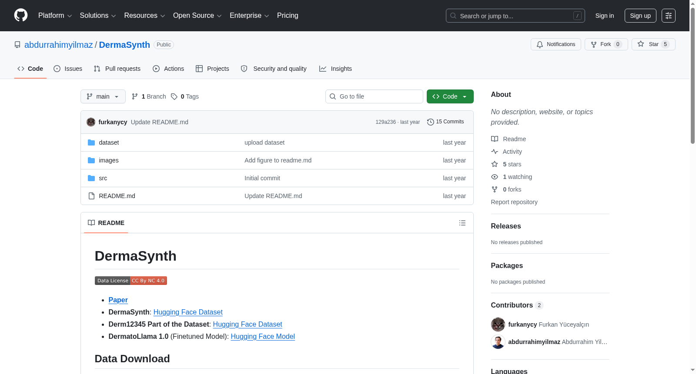Click the GitHub logo home icon
The image size is (696, 374).
pyautogui.click(x=21, y=16)
